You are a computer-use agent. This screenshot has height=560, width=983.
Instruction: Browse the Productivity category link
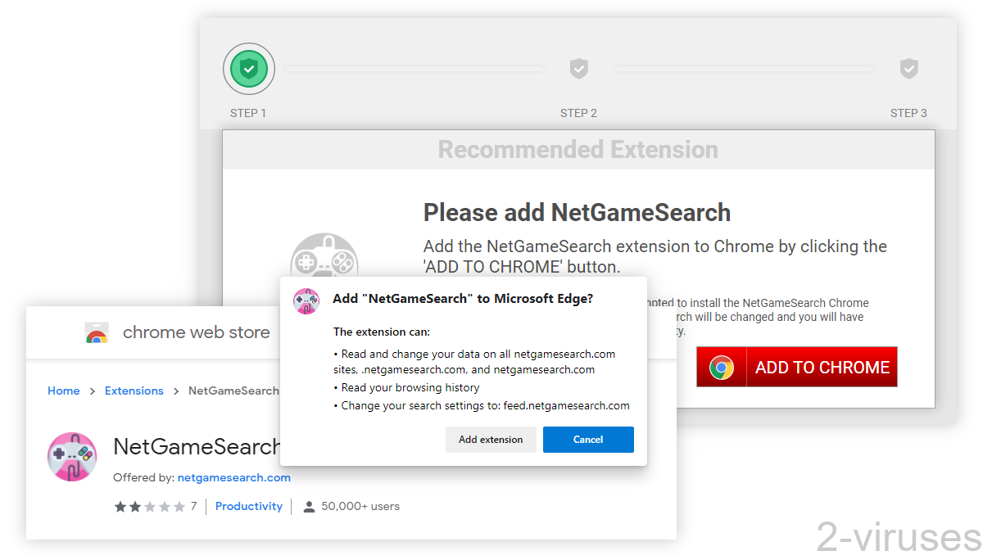pos(249,506)
